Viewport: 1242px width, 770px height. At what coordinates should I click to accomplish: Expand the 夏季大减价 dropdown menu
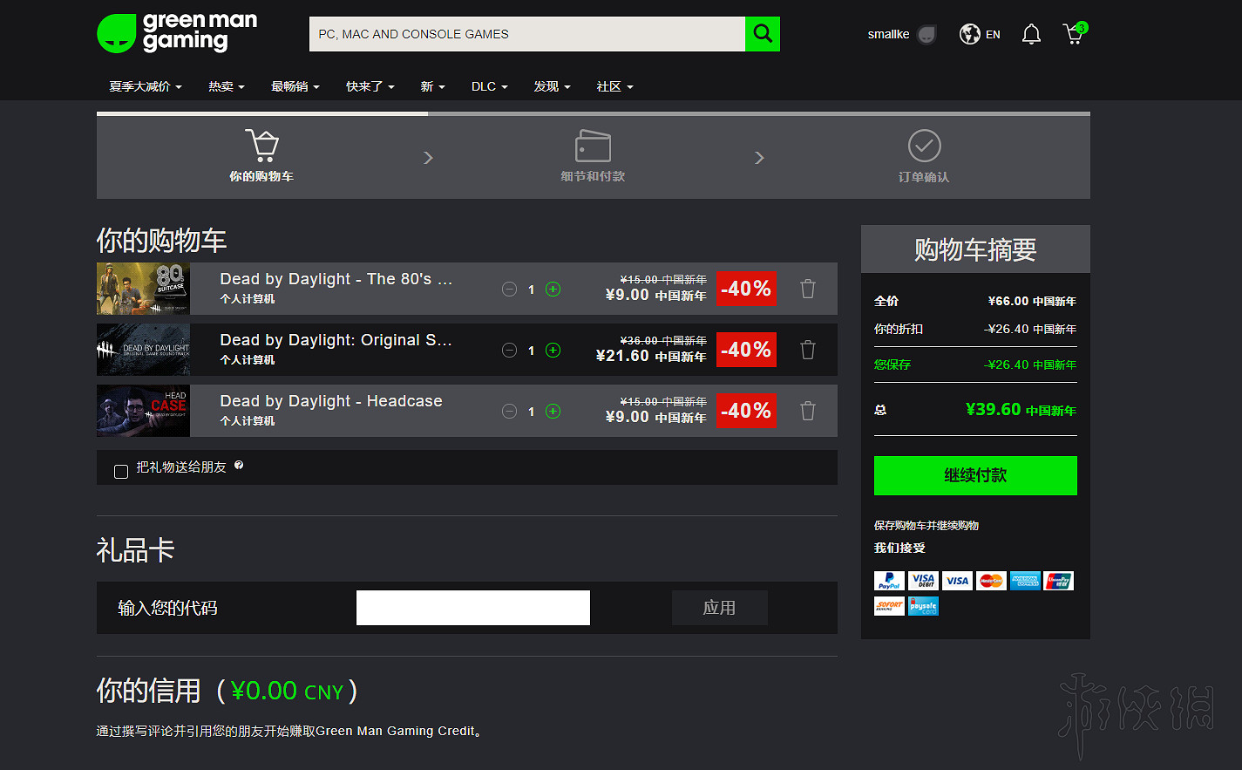point(145,86)
